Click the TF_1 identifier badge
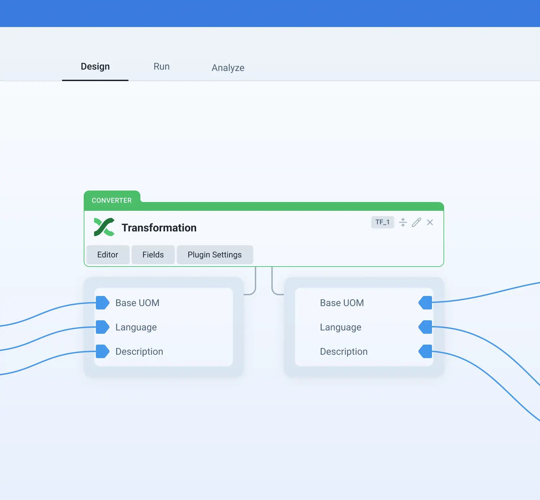The image size is (540, 500). (x=382, y=222)
